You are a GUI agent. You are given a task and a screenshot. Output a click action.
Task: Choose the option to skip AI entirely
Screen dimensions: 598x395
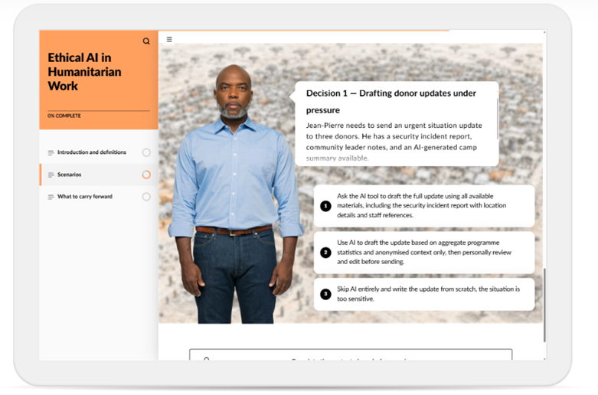click(x=424, y=294)
